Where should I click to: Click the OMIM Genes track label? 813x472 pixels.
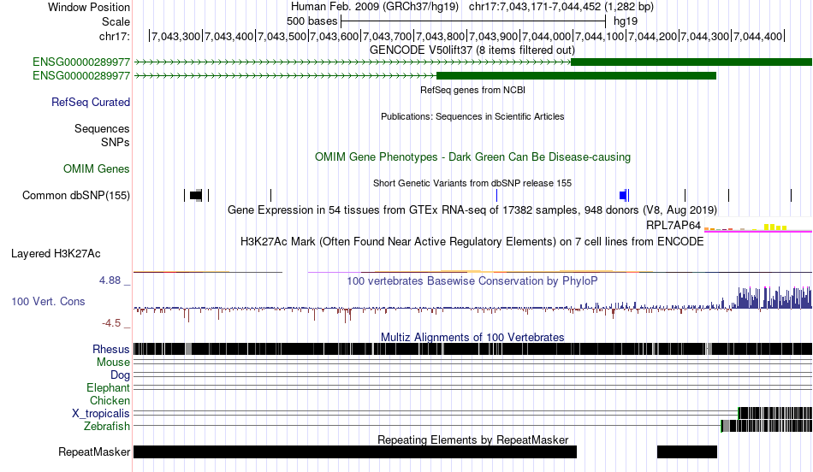point(97,169)
